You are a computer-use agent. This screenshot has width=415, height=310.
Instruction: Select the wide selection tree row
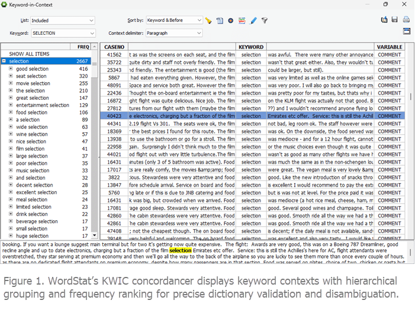[46, 127]
